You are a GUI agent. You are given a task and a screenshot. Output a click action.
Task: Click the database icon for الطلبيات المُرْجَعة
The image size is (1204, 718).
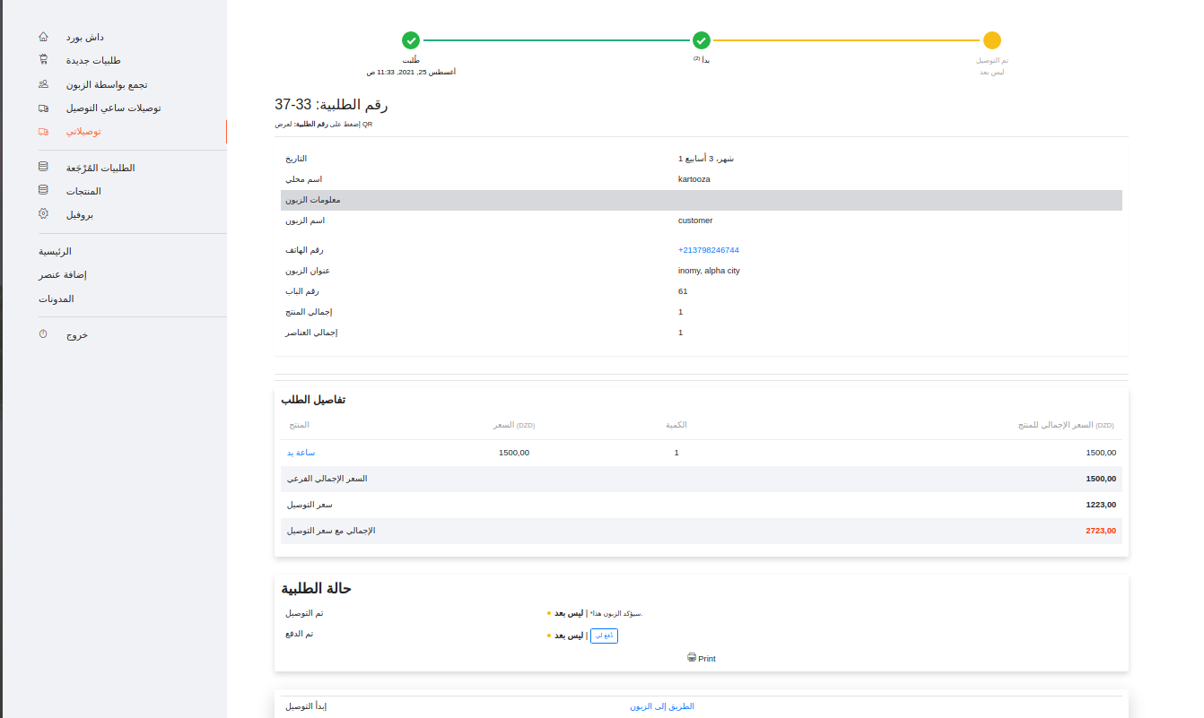[43, 167]
